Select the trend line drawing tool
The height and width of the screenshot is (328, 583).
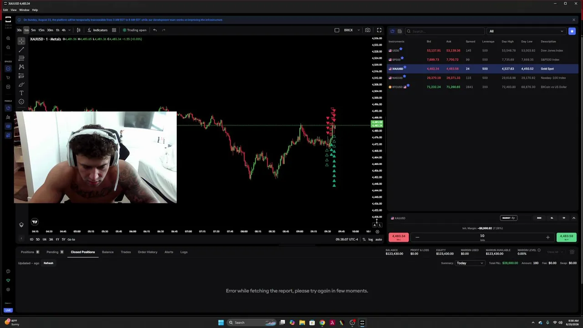coord(21,50)
